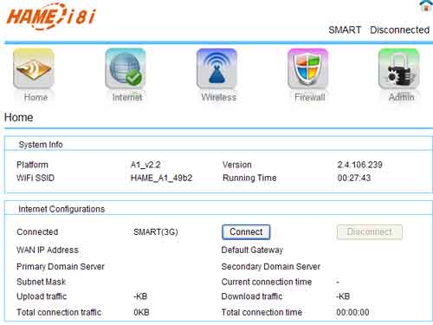Click the Primary Domain Server label
Viewport: 433px width, 325px height.
click(x=61, y=266)
